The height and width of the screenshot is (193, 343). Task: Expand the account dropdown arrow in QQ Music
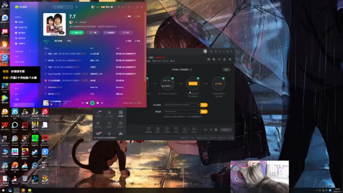(115, 7)
